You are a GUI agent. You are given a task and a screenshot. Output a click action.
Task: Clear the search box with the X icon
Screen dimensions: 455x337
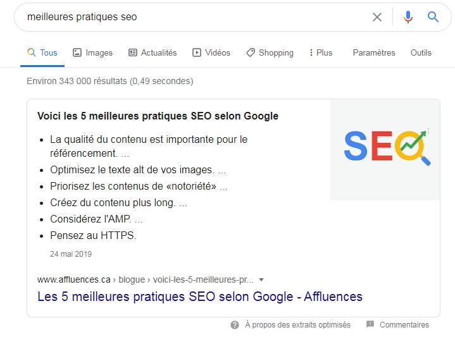coord(377,17)
